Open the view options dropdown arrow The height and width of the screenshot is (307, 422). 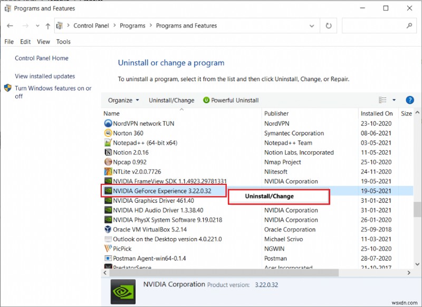pyautogui.click(x=394, y=100)
